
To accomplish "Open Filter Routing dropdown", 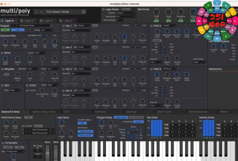I will tap(199, 62).
